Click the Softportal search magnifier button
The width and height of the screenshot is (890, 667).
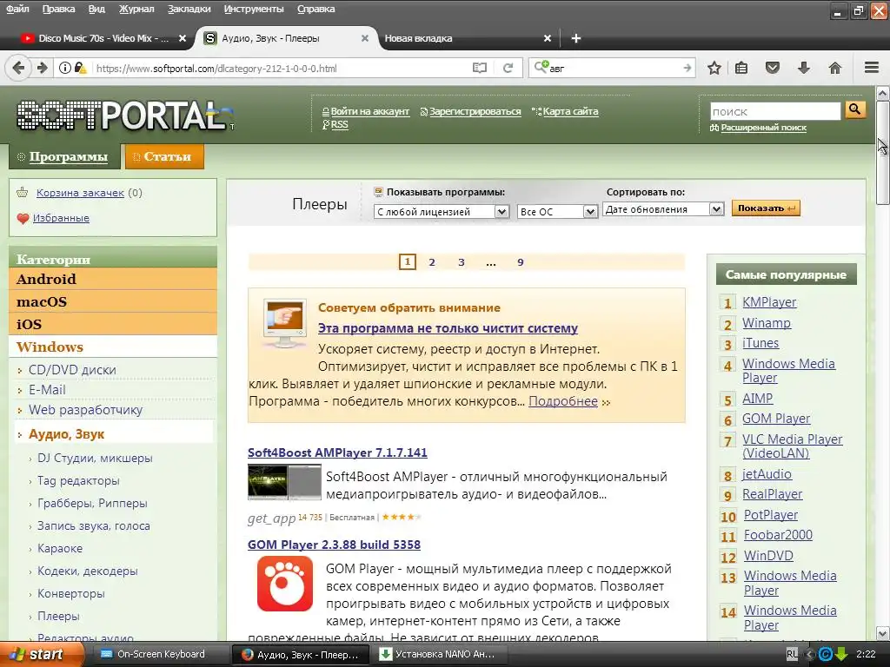click(855, 109)
